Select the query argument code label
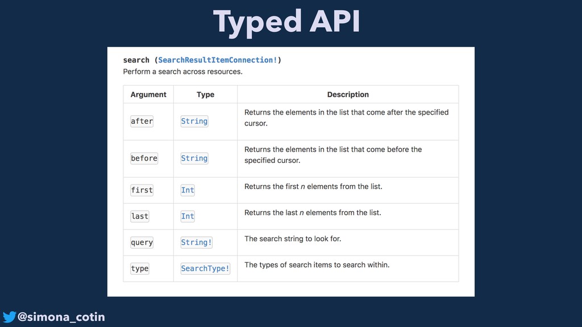 [x=142, y=242]
